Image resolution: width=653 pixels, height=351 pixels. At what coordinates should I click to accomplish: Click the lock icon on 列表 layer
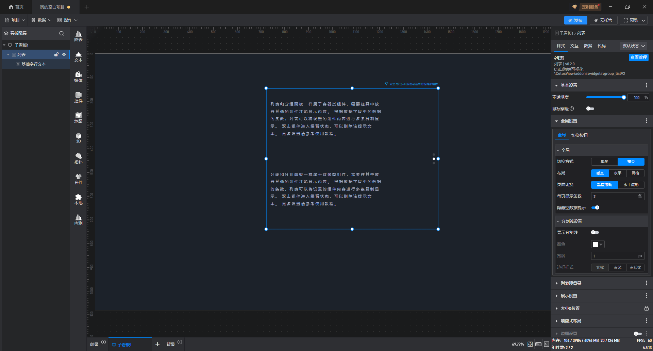pyautogui.click(x=56, y=54)
